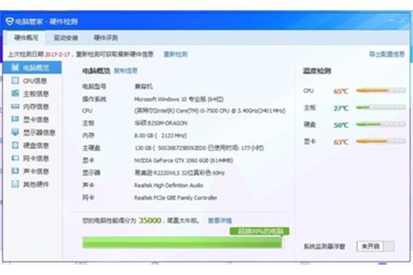Click the 重新检测 link
The height and width of the screenshot is (275, 413).
[x=176, y=54]
